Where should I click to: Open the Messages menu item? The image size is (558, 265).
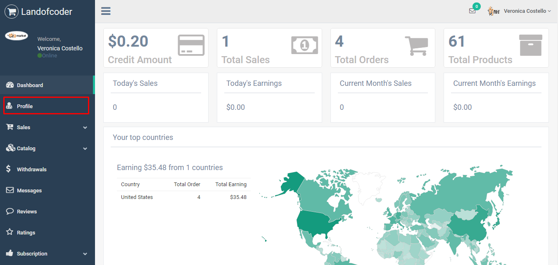[x=30, y=190]
